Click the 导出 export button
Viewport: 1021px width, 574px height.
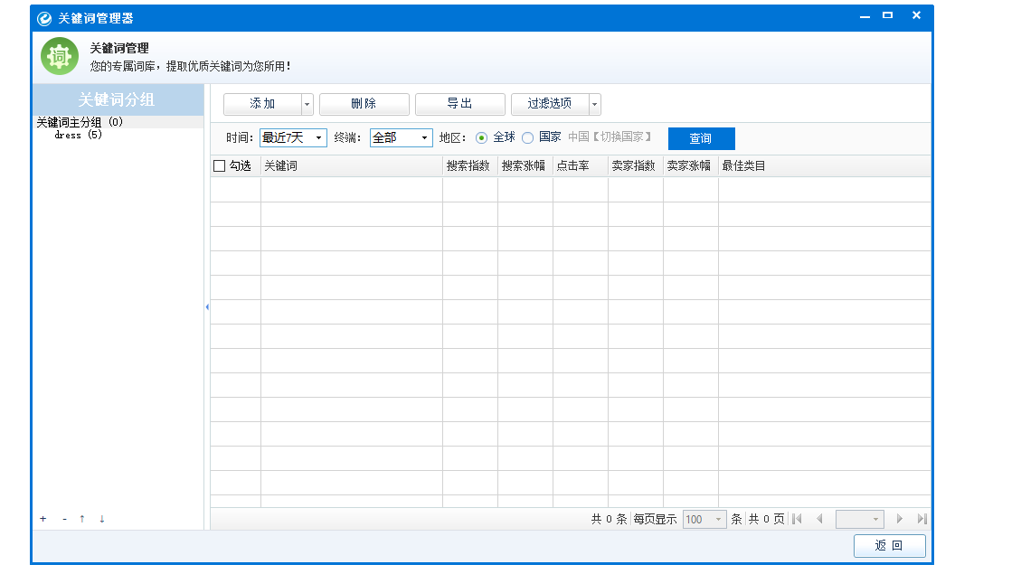click(459, 104)
